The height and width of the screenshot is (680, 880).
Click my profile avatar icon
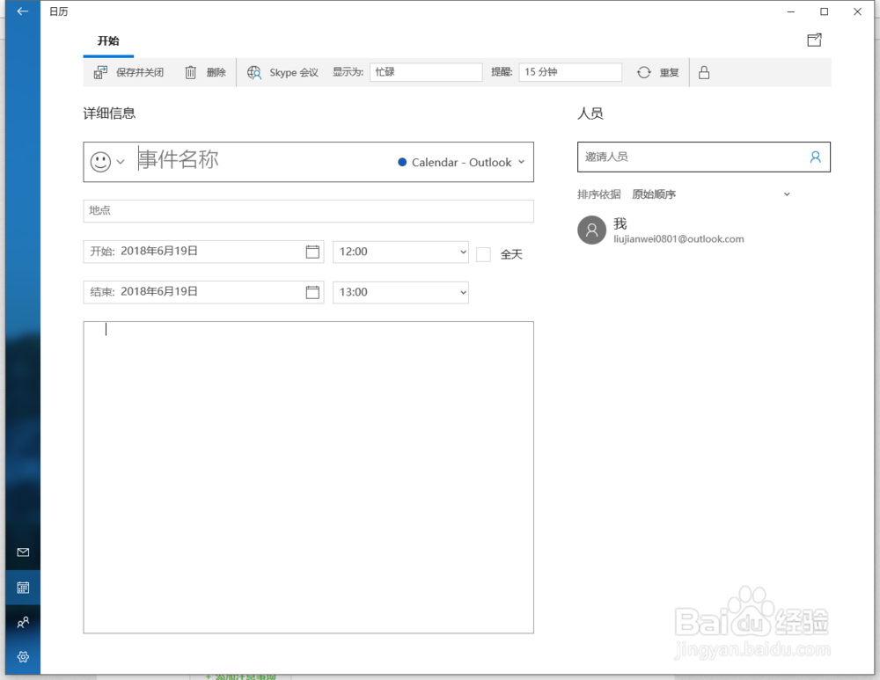(x=591, y=230)
